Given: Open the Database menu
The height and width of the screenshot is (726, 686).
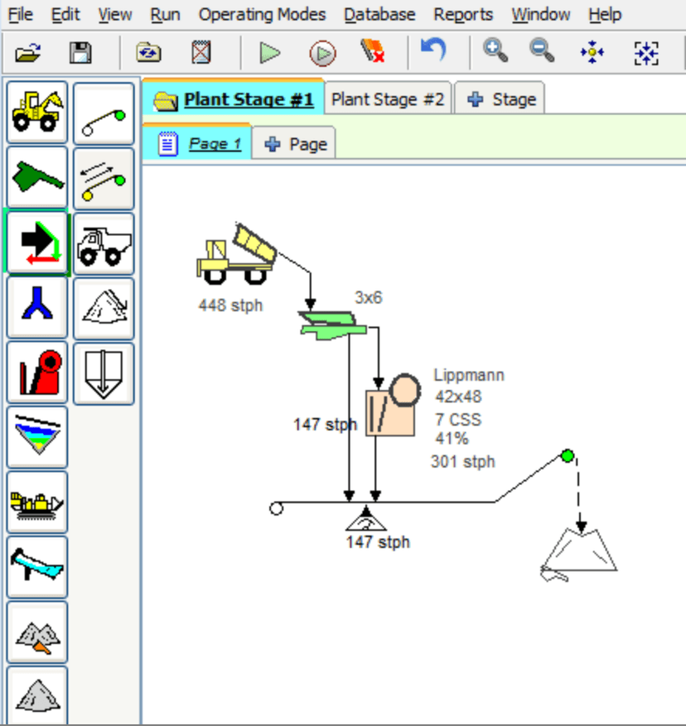Looking at the screenshot, I should [379, 15].
